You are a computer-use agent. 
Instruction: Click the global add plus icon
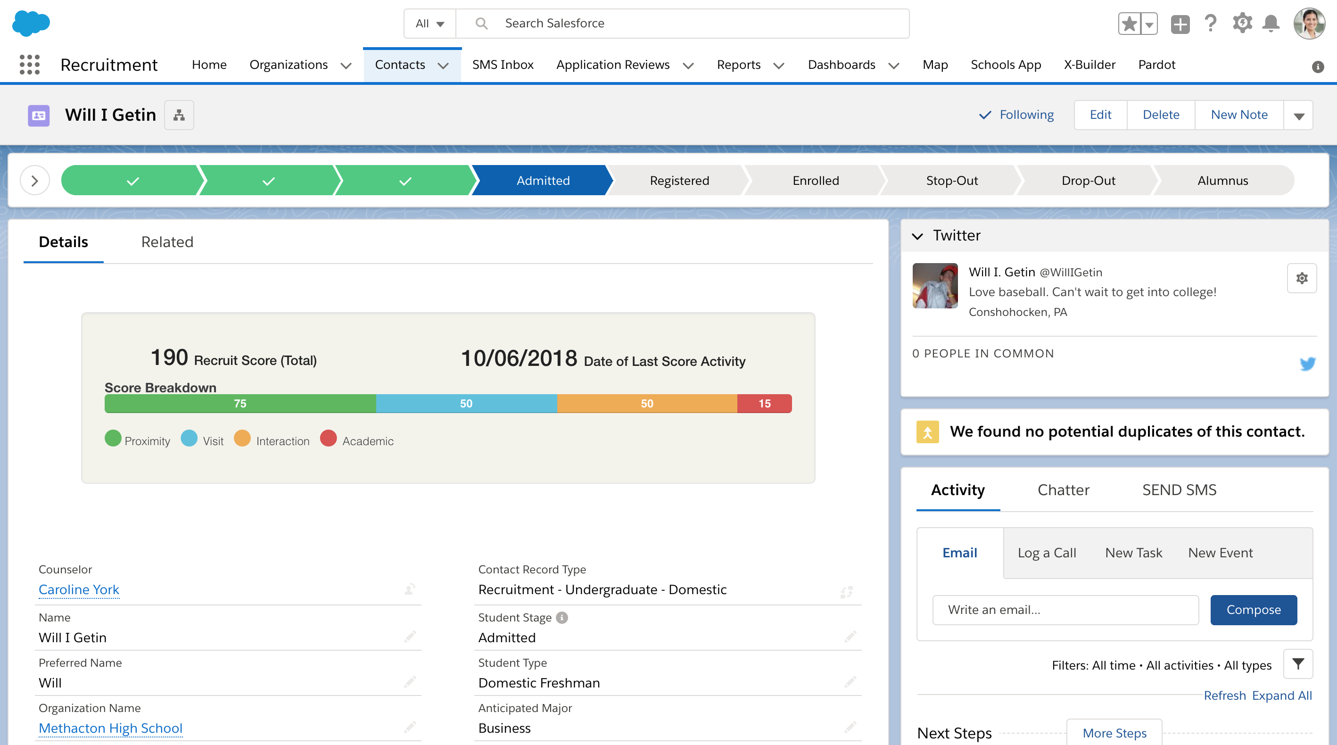point(1180,24)
